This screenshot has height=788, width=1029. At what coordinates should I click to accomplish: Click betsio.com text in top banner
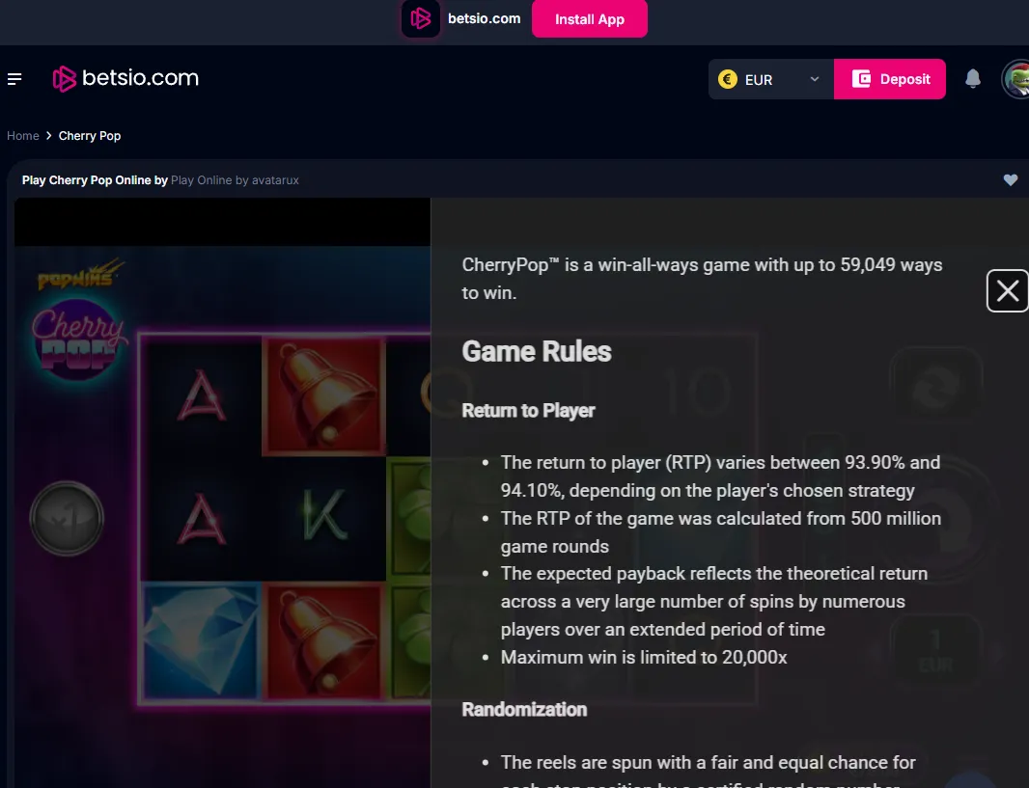[x=485, y=18]
